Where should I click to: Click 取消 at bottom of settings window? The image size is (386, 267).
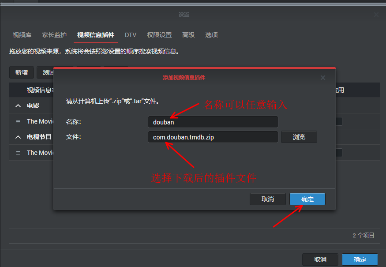click(320, 259)
